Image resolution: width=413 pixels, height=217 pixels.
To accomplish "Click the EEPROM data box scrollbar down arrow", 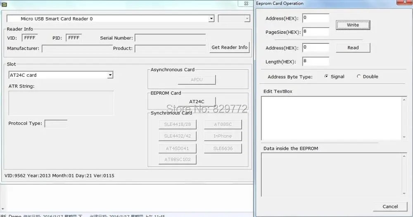I will 404,193.
